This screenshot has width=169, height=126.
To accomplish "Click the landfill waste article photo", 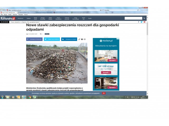I will (x=57, y=63).
